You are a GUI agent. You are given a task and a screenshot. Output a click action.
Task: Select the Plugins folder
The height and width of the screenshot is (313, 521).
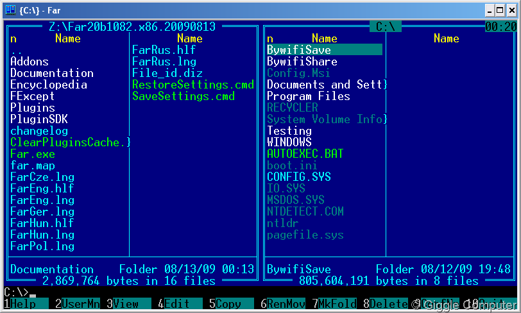[33, 108]
